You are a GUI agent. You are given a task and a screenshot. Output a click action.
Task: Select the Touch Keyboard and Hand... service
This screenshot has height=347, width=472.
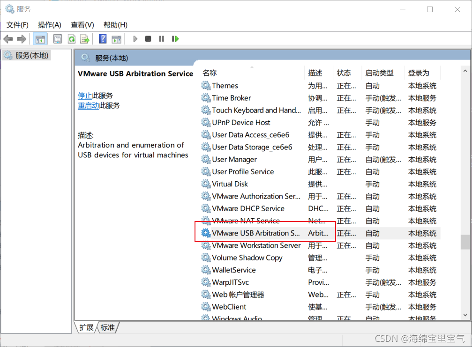click(x=320, y=111)
